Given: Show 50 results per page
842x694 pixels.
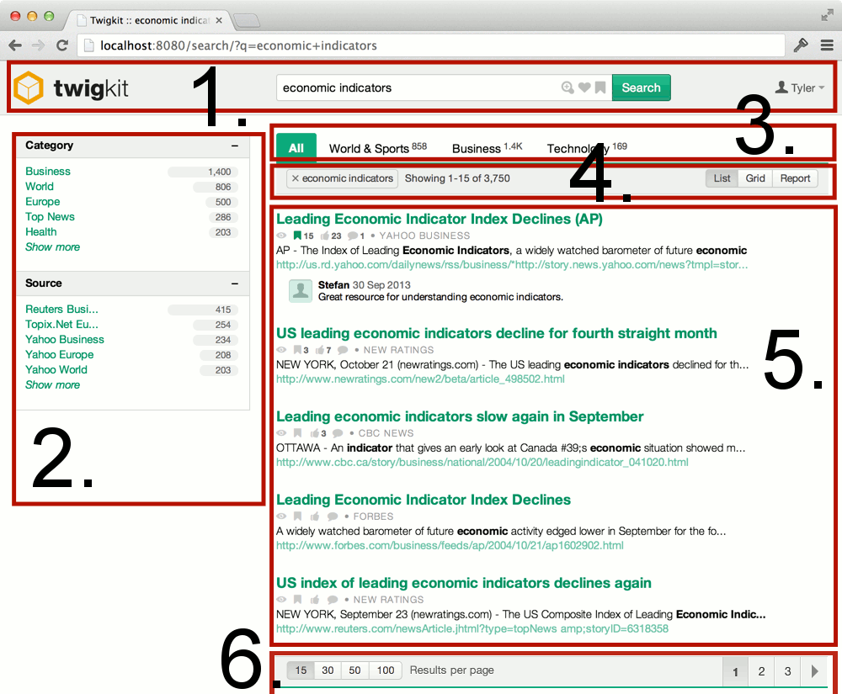Looking at the screenshot, I should pos(354,670).
